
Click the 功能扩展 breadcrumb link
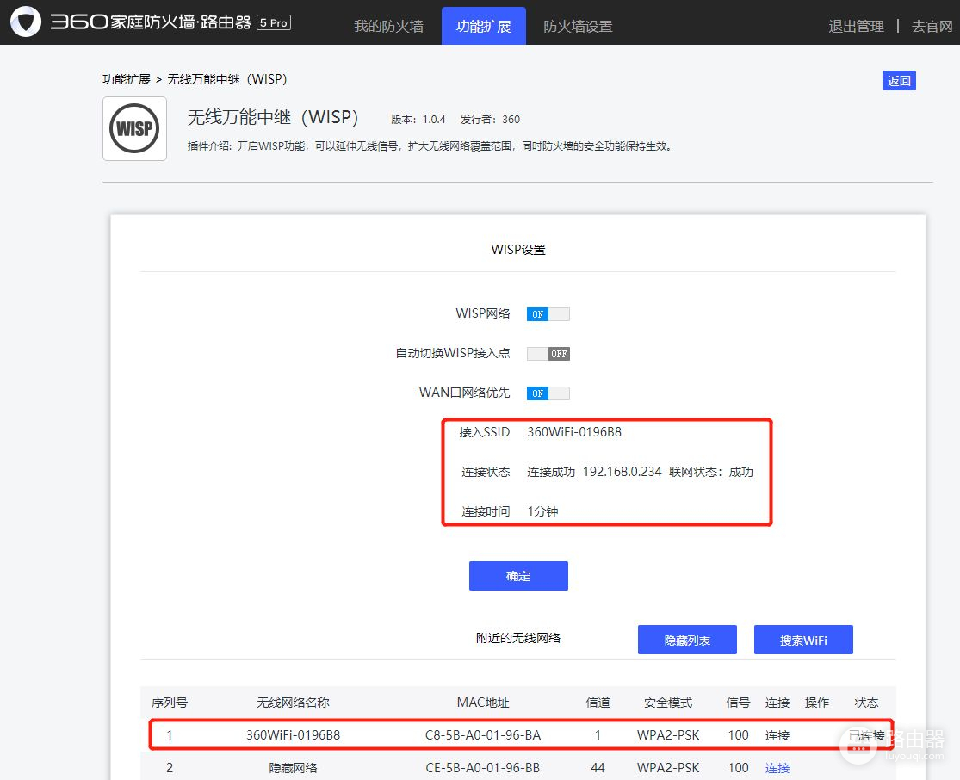click(127, 79)
